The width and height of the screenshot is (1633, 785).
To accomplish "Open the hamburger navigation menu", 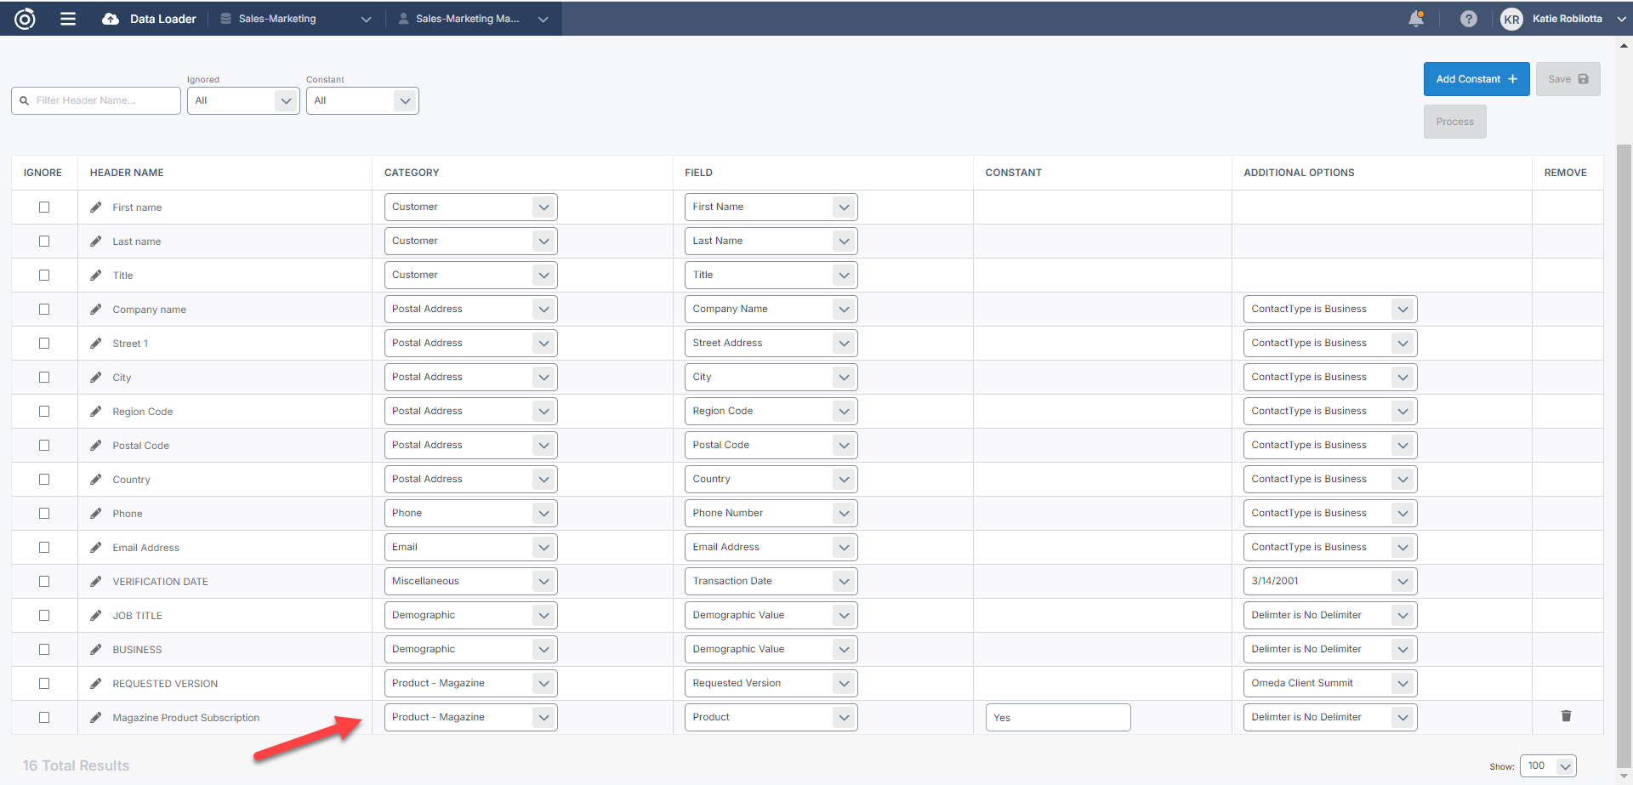I will point(68,19).
